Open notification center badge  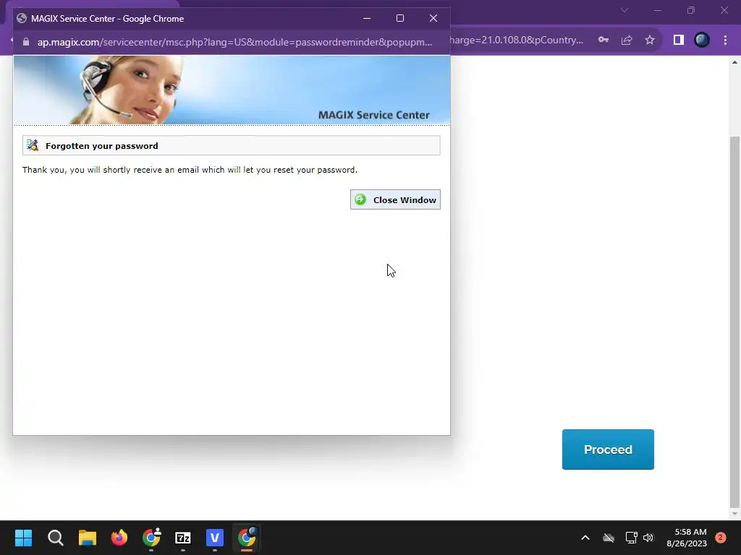point(721,538)
